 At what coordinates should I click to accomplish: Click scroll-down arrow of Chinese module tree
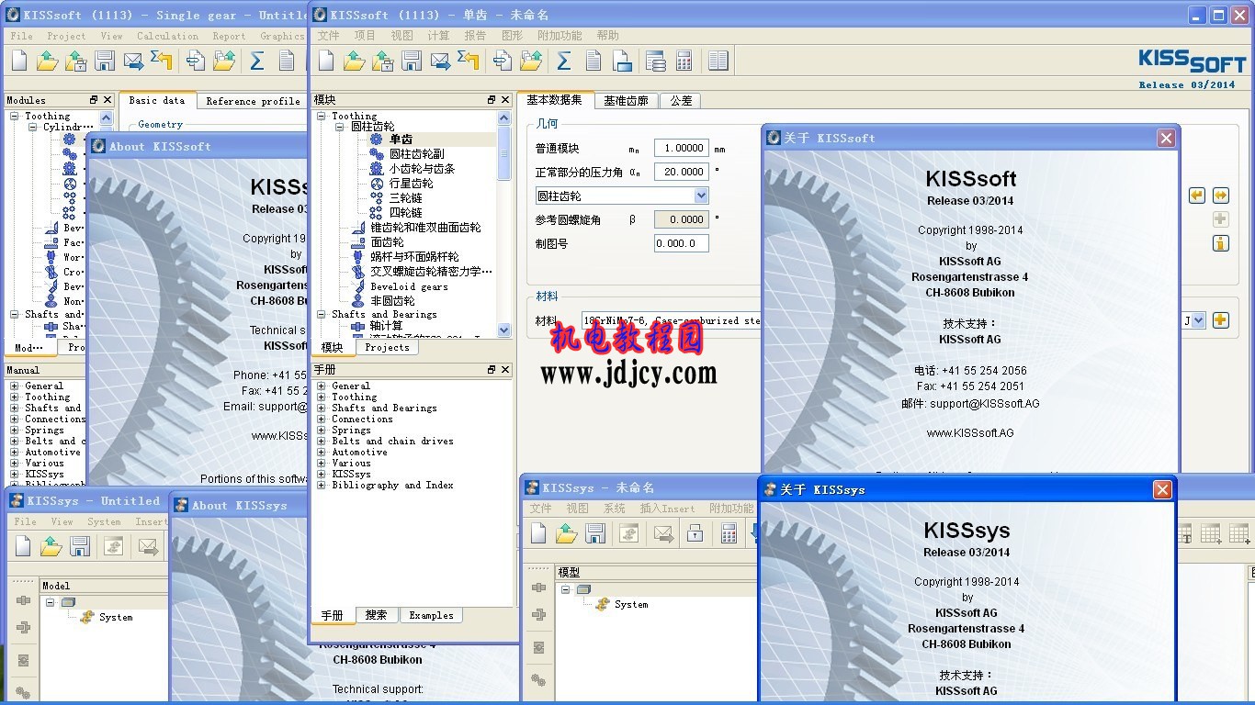pos(503,330)
